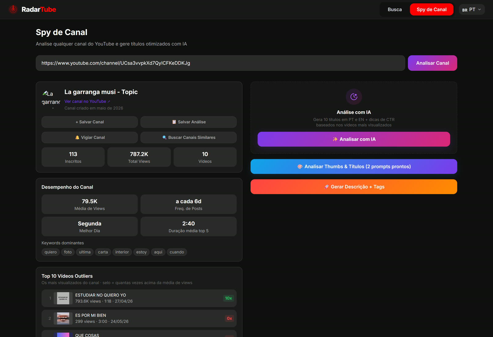
Task: Click the RadarTube radar logo icon
Action: 13,10
